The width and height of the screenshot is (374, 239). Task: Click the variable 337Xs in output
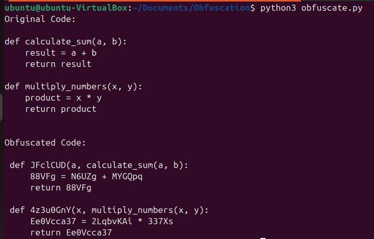pos(161,222)
